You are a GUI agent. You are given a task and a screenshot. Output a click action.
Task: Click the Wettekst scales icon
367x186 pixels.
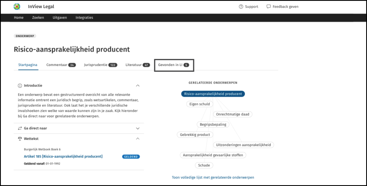20,139
